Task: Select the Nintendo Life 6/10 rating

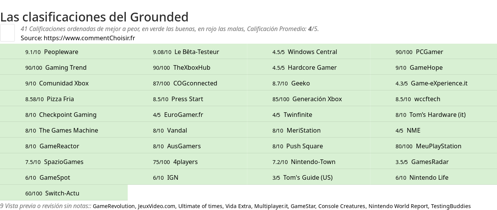Action: tap(433, 177)
